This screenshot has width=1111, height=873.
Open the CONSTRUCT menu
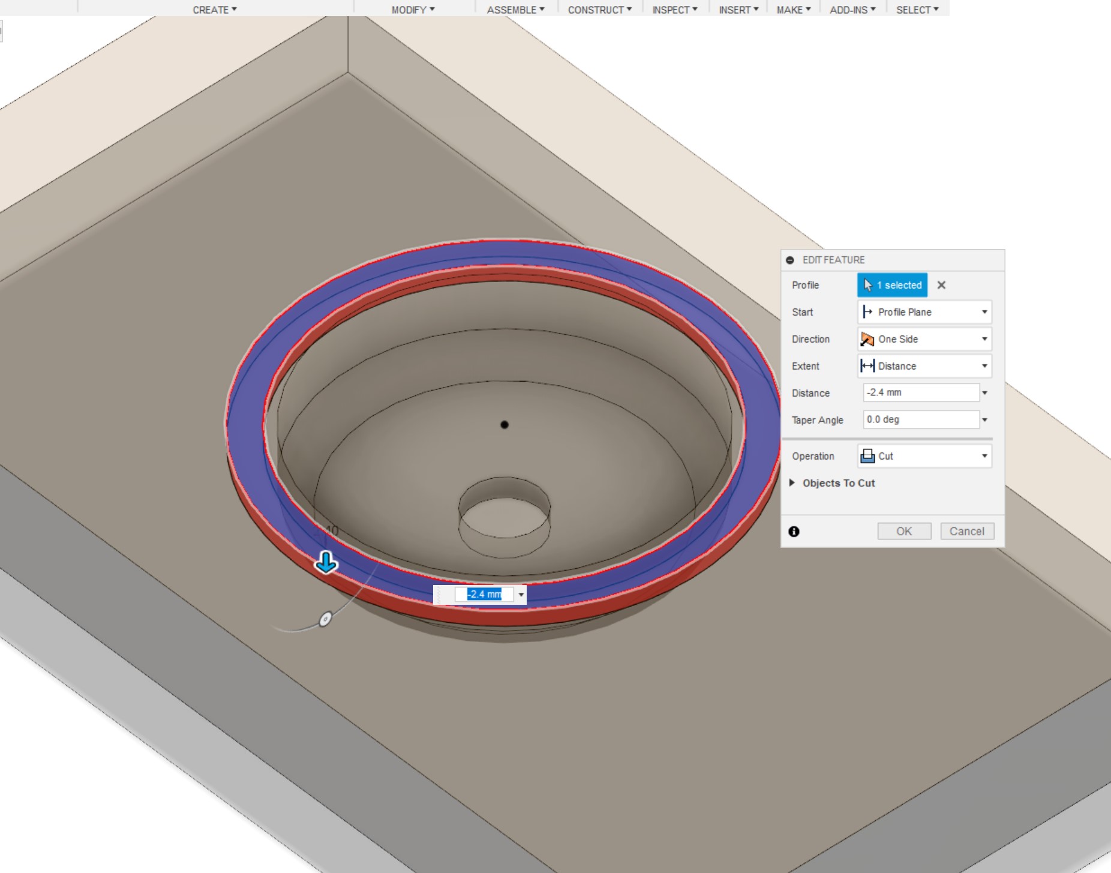coord(599,10)
